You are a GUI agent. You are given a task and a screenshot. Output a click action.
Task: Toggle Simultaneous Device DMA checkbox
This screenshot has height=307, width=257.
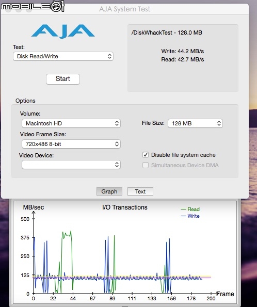(x=146, y=165)
